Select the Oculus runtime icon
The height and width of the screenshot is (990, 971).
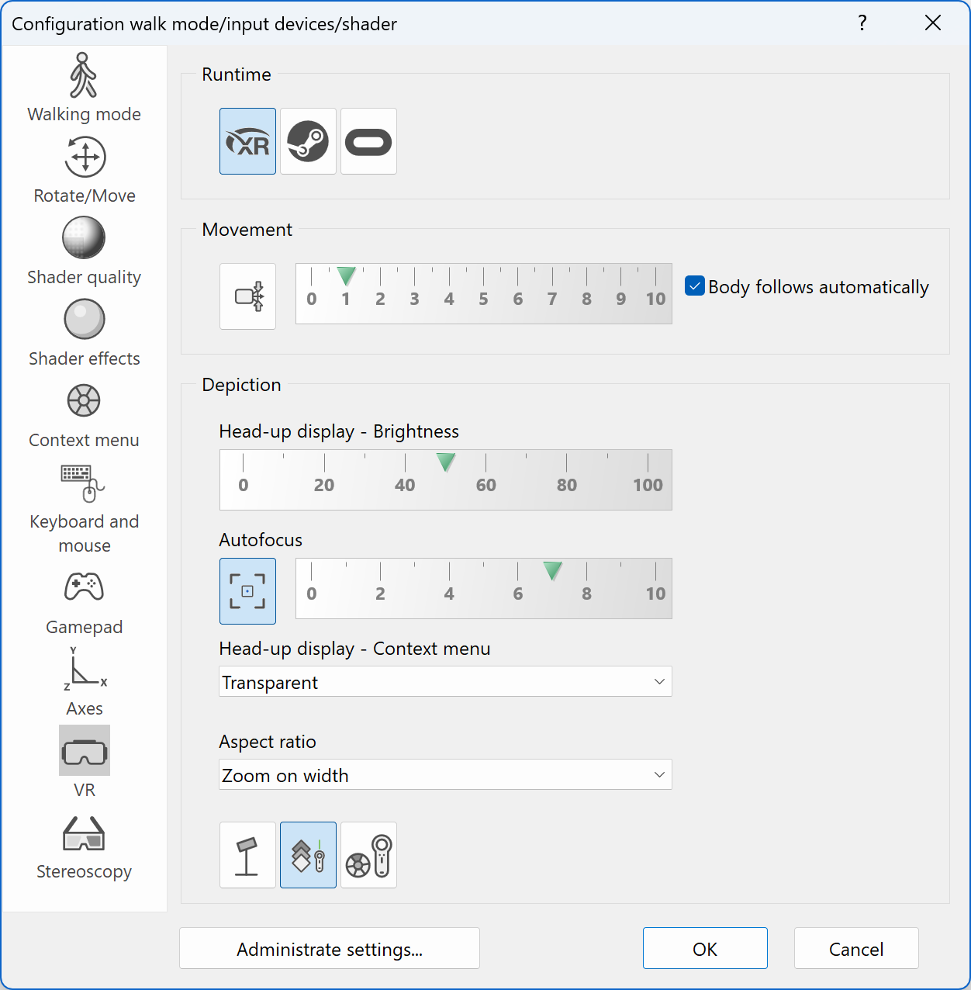coord(368,141)
